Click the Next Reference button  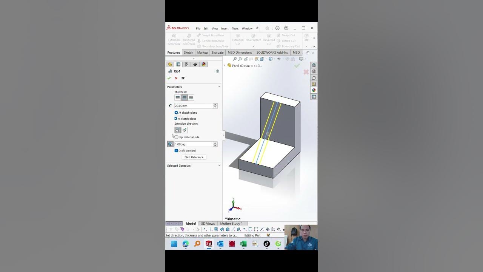[x=194, y=157]
